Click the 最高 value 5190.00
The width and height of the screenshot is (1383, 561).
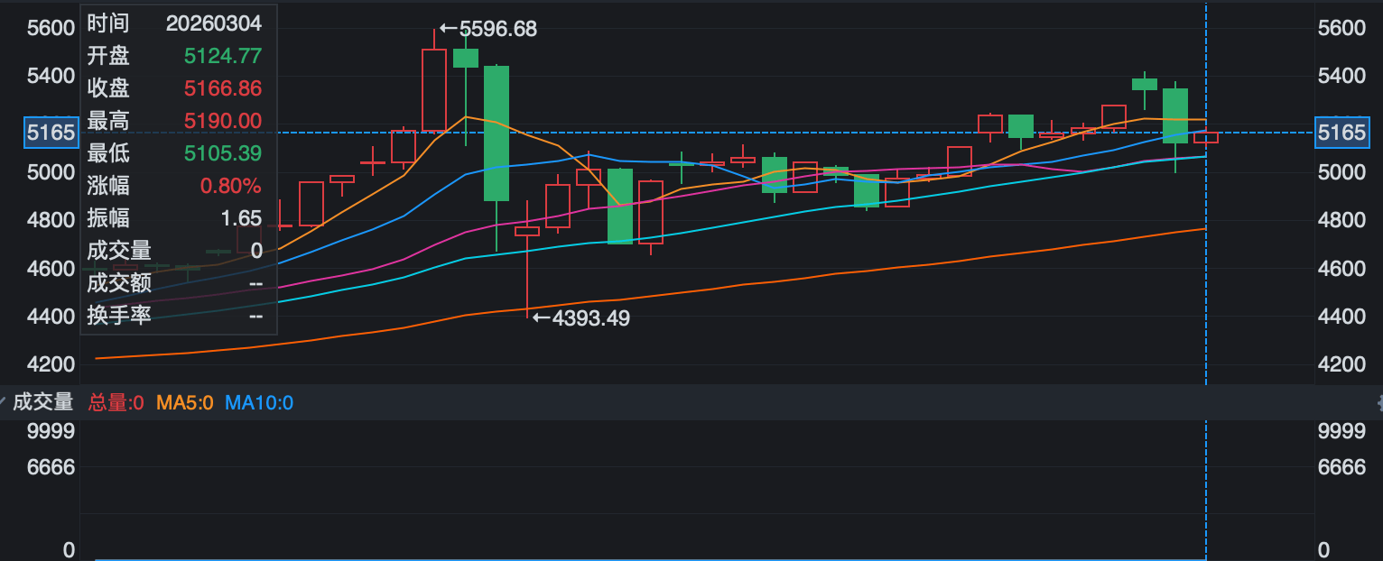click(222, 121)
